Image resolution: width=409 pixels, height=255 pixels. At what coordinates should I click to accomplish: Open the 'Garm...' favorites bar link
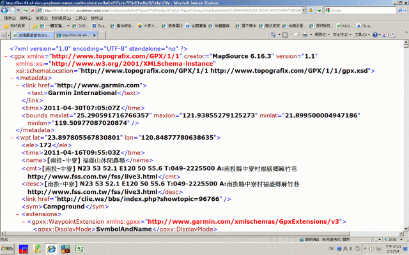(365, 26)
